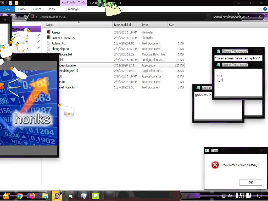Open the Start menu button on taskbar
Viewport: 268px width, 201px height.
pyautogui.click(x=6, y=196)
